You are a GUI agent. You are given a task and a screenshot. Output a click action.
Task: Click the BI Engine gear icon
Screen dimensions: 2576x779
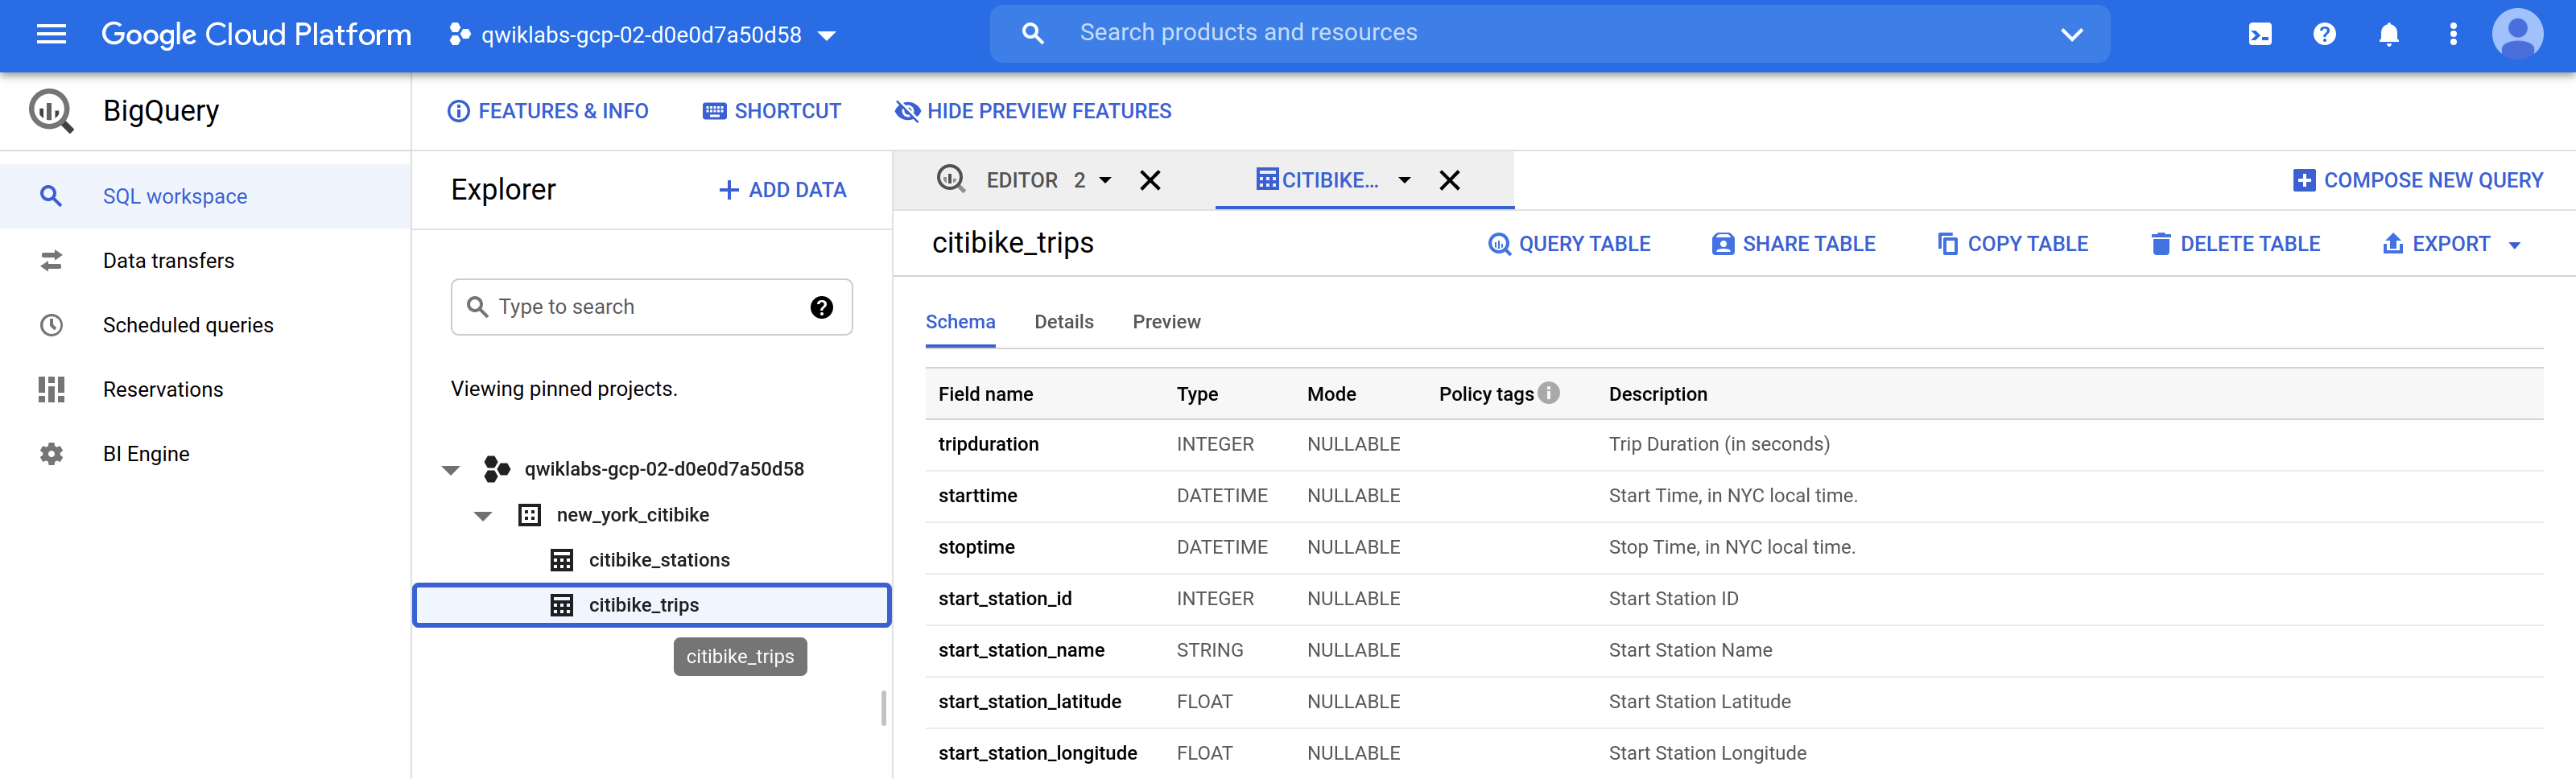(51, 454)
